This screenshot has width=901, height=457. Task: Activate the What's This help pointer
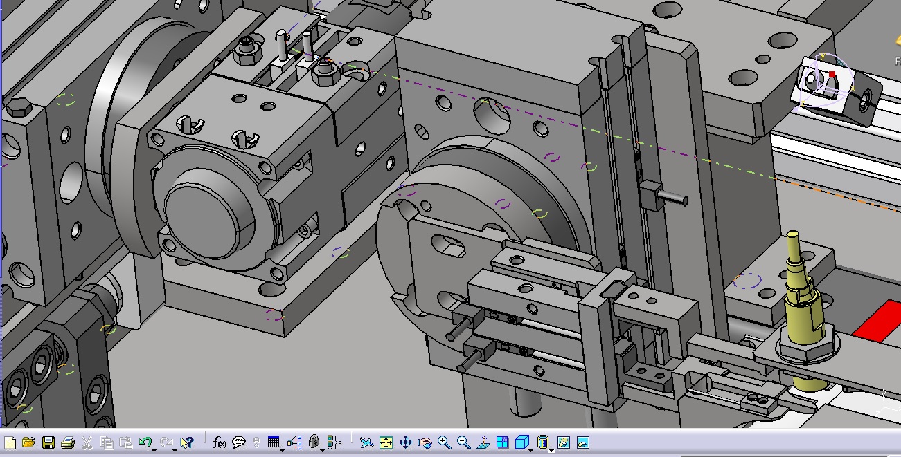[x=187, y=442]
